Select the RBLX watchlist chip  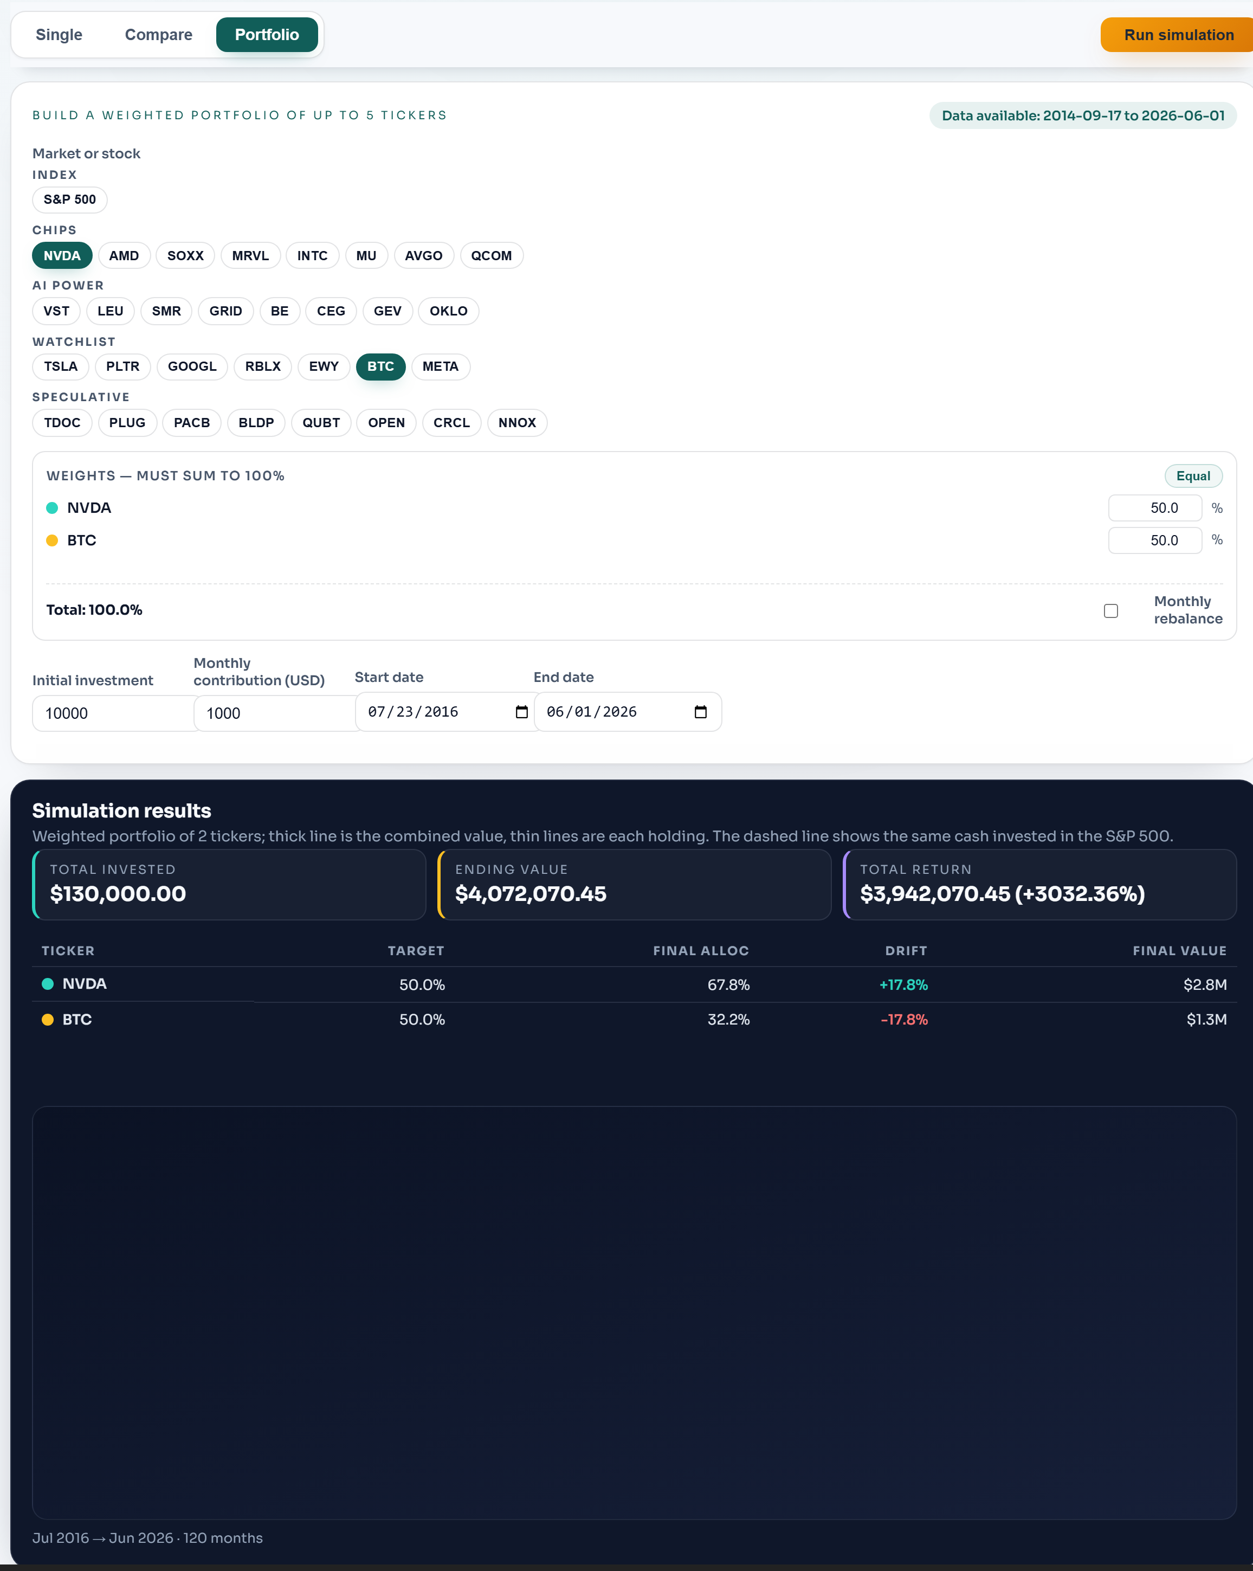(263, 366)
